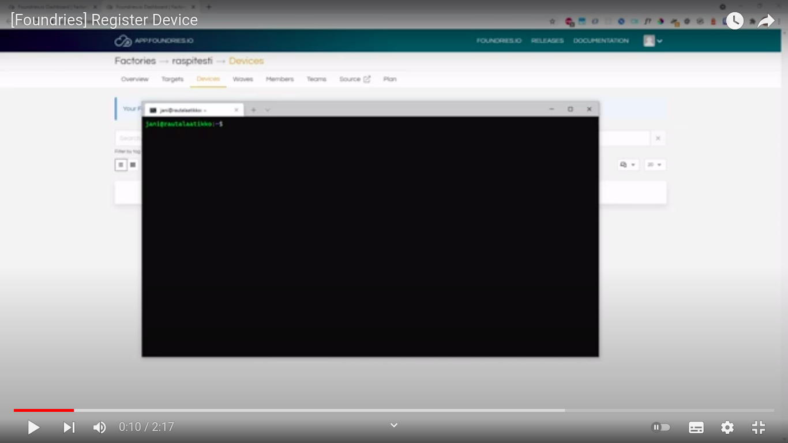Screen dimensions: 788x443
Task: Open a new terminal tab with plus
Action: (x=253, y=110)
